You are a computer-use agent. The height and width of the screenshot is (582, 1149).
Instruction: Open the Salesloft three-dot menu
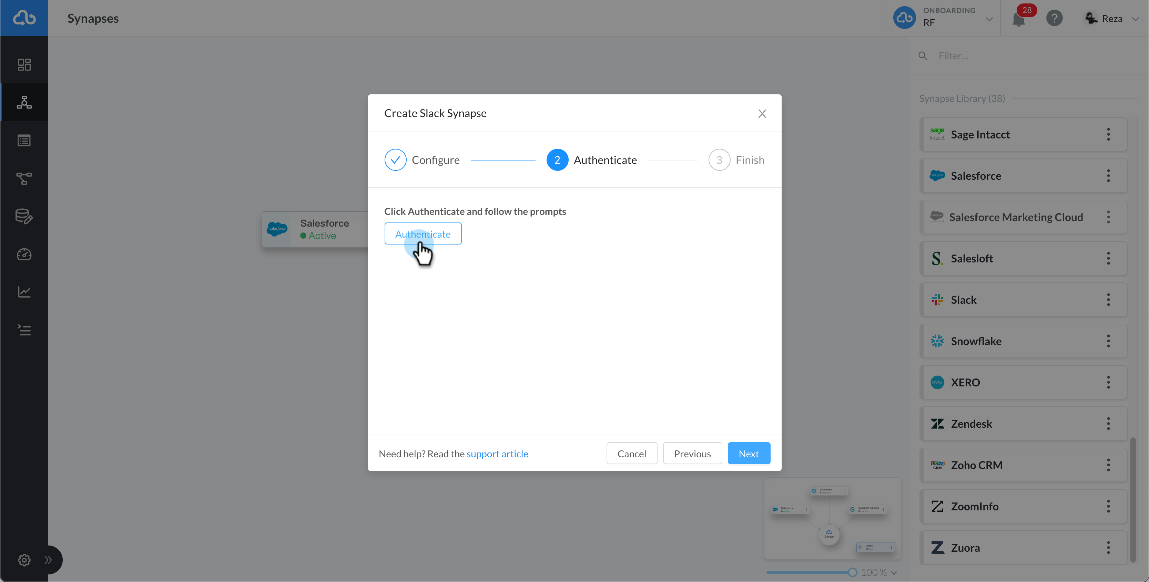pos(1108,259)
